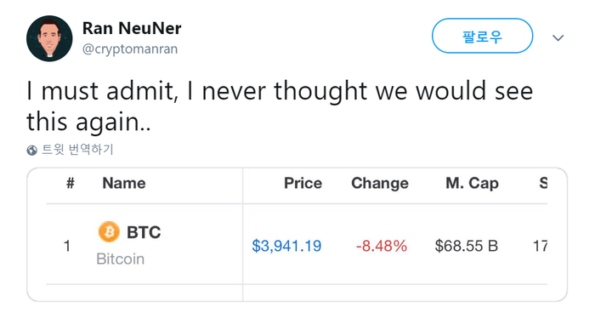Screen dimensions: 595x313
Task: Translate the tweet via 트윗 번역하기
Action: click(x=77, y=150)
